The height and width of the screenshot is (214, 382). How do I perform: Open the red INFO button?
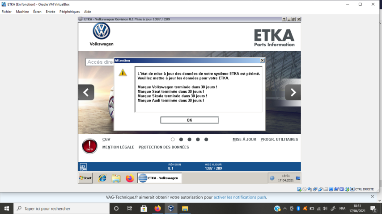(89, 146)
